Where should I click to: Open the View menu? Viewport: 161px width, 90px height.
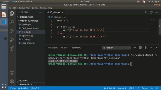(28, 8)
